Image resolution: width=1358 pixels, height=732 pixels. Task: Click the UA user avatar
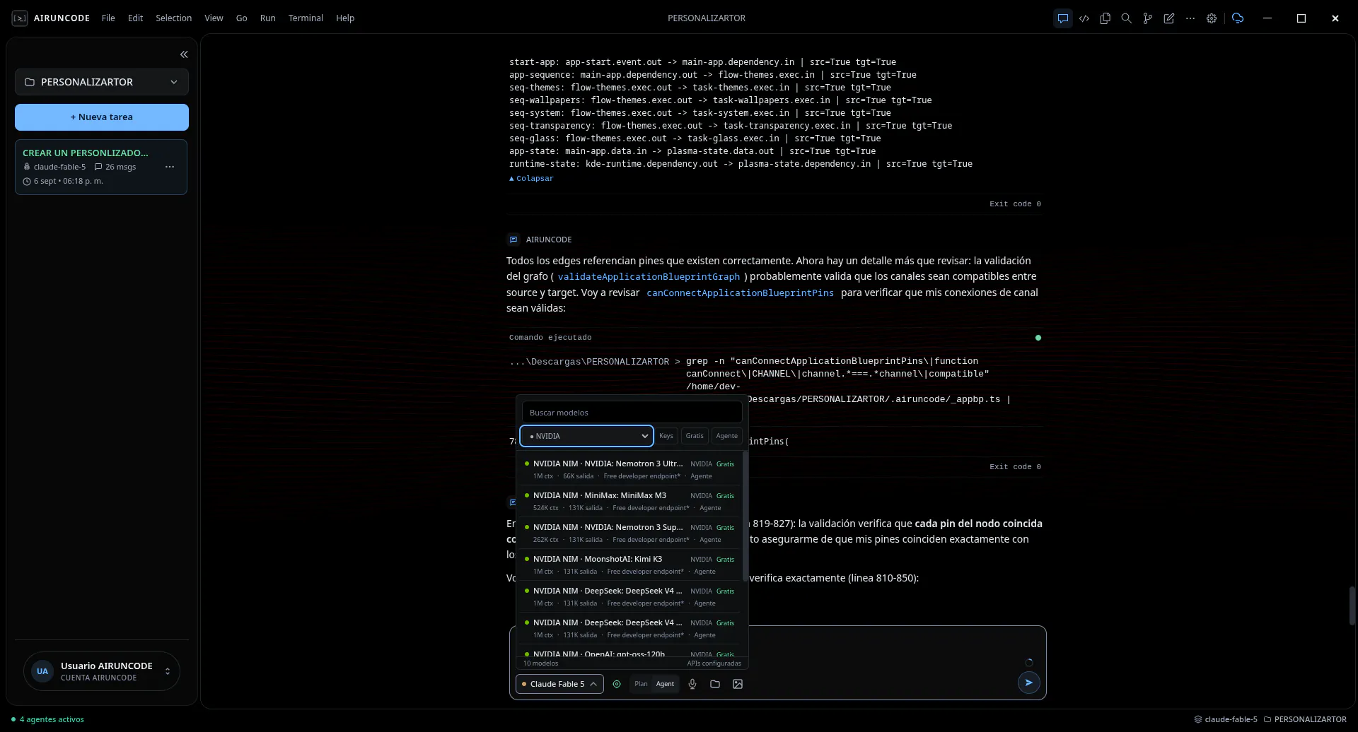point(42,671)
